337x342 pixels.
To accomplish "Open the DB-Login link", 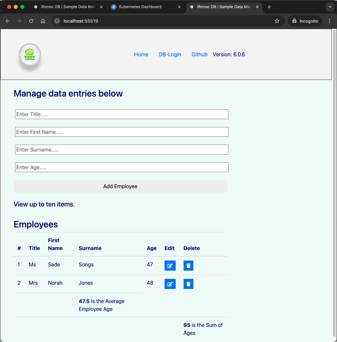I will tap(170, 54).
